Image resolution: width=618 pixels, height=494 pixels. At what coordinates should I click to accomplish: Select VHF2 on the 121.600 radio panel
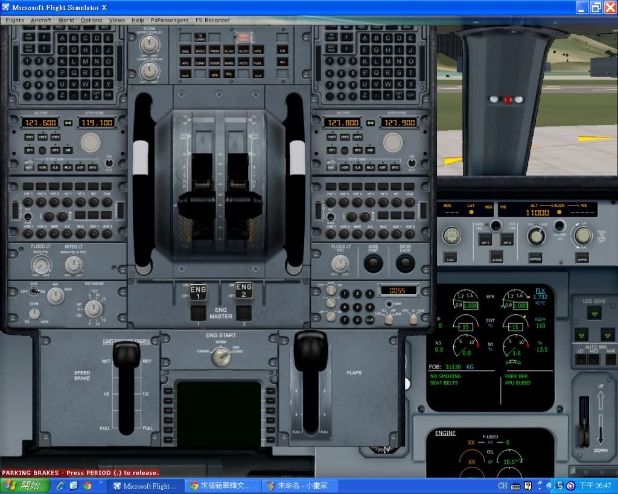[x=43, y=137]
